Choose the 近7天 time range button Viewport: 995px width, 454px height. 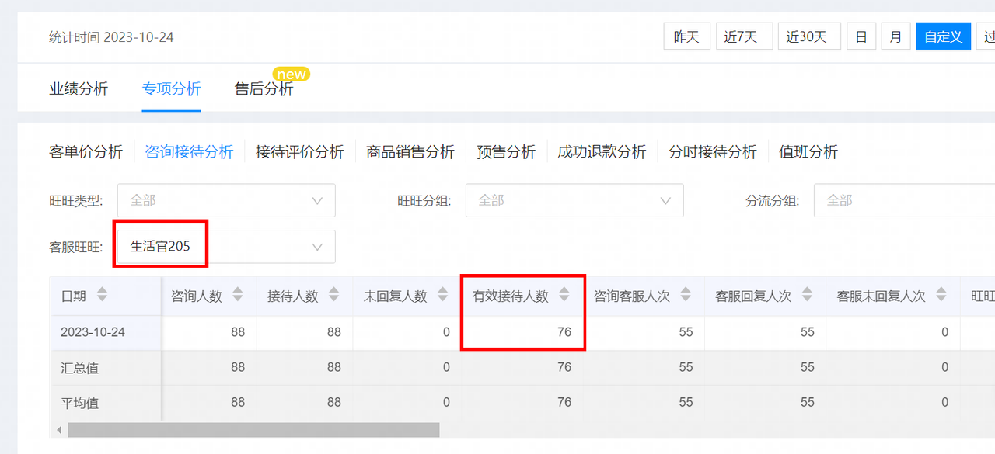744,36
